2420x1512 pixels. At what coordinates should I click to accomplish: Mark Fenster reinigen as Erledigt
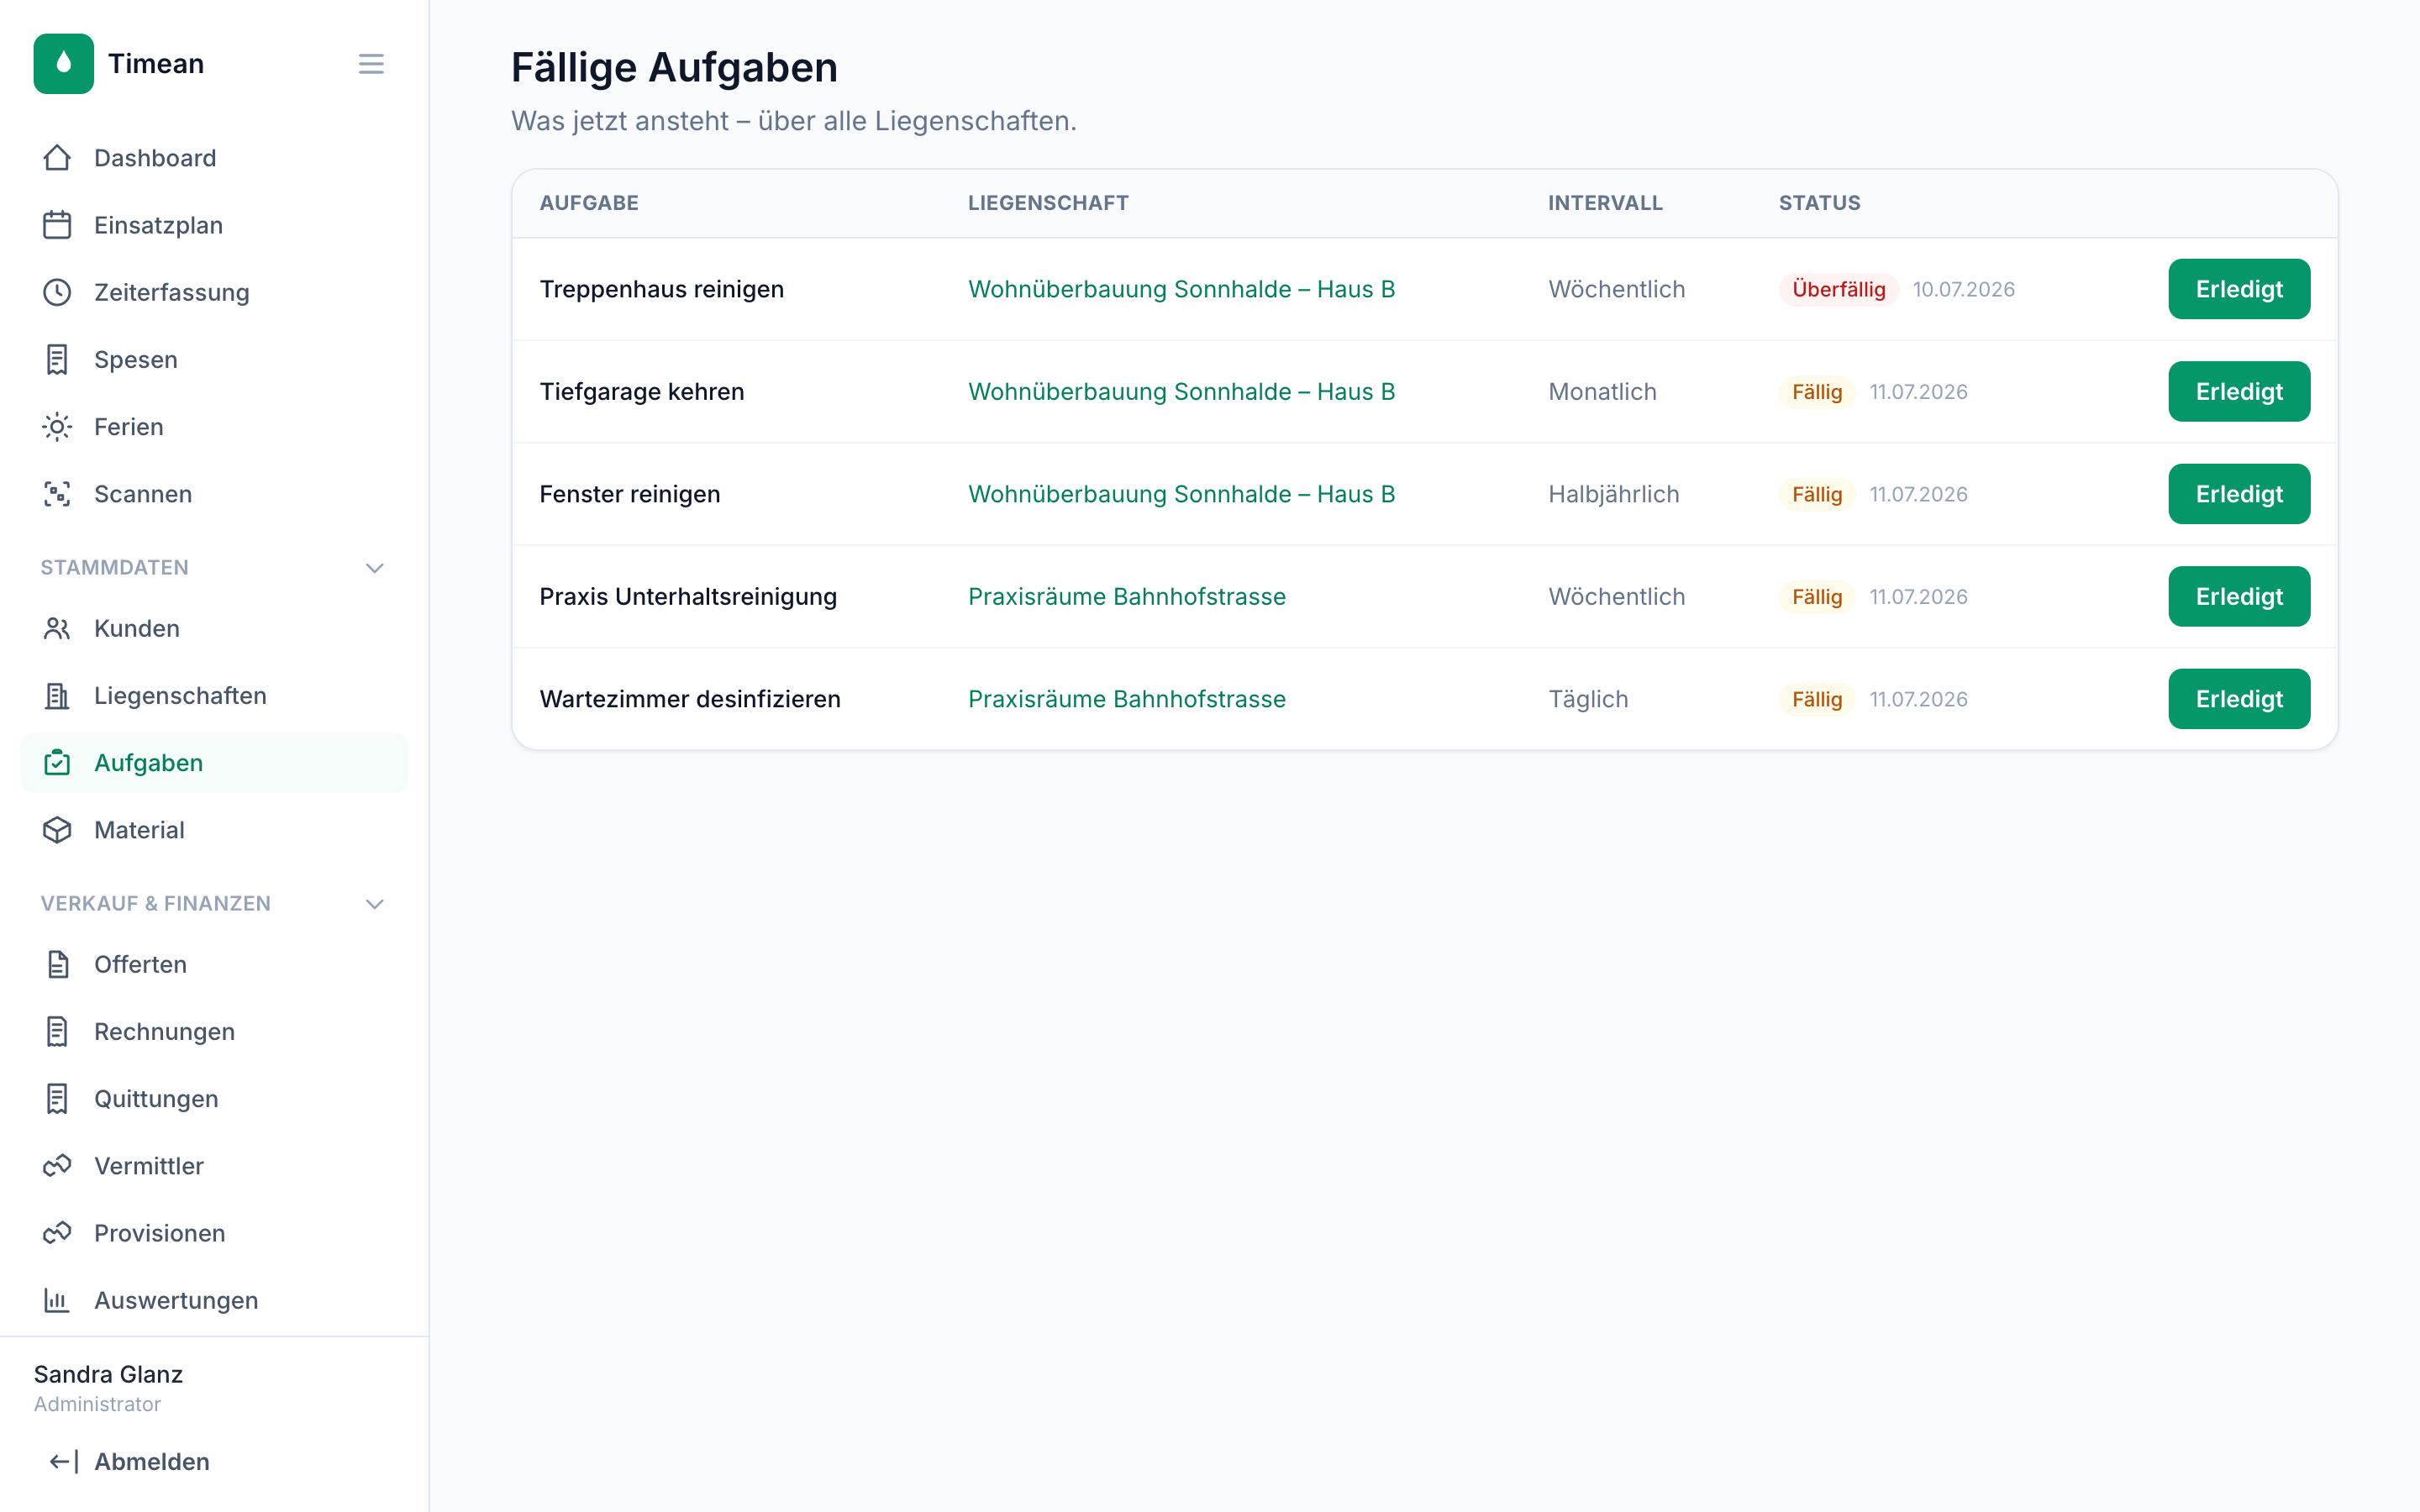[x=2238, y=494]
